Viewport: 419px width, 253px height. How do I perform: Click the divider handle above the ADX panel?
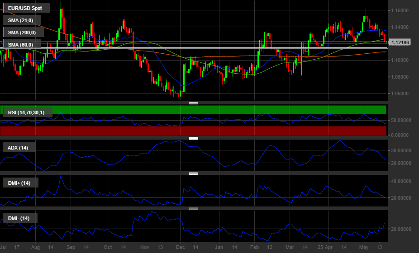click(194, 138)
